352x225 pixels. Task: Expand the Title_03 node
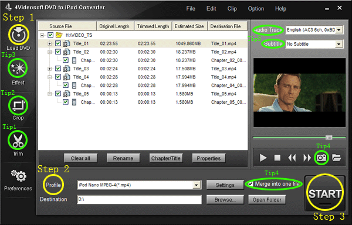[x=50, y=69]
